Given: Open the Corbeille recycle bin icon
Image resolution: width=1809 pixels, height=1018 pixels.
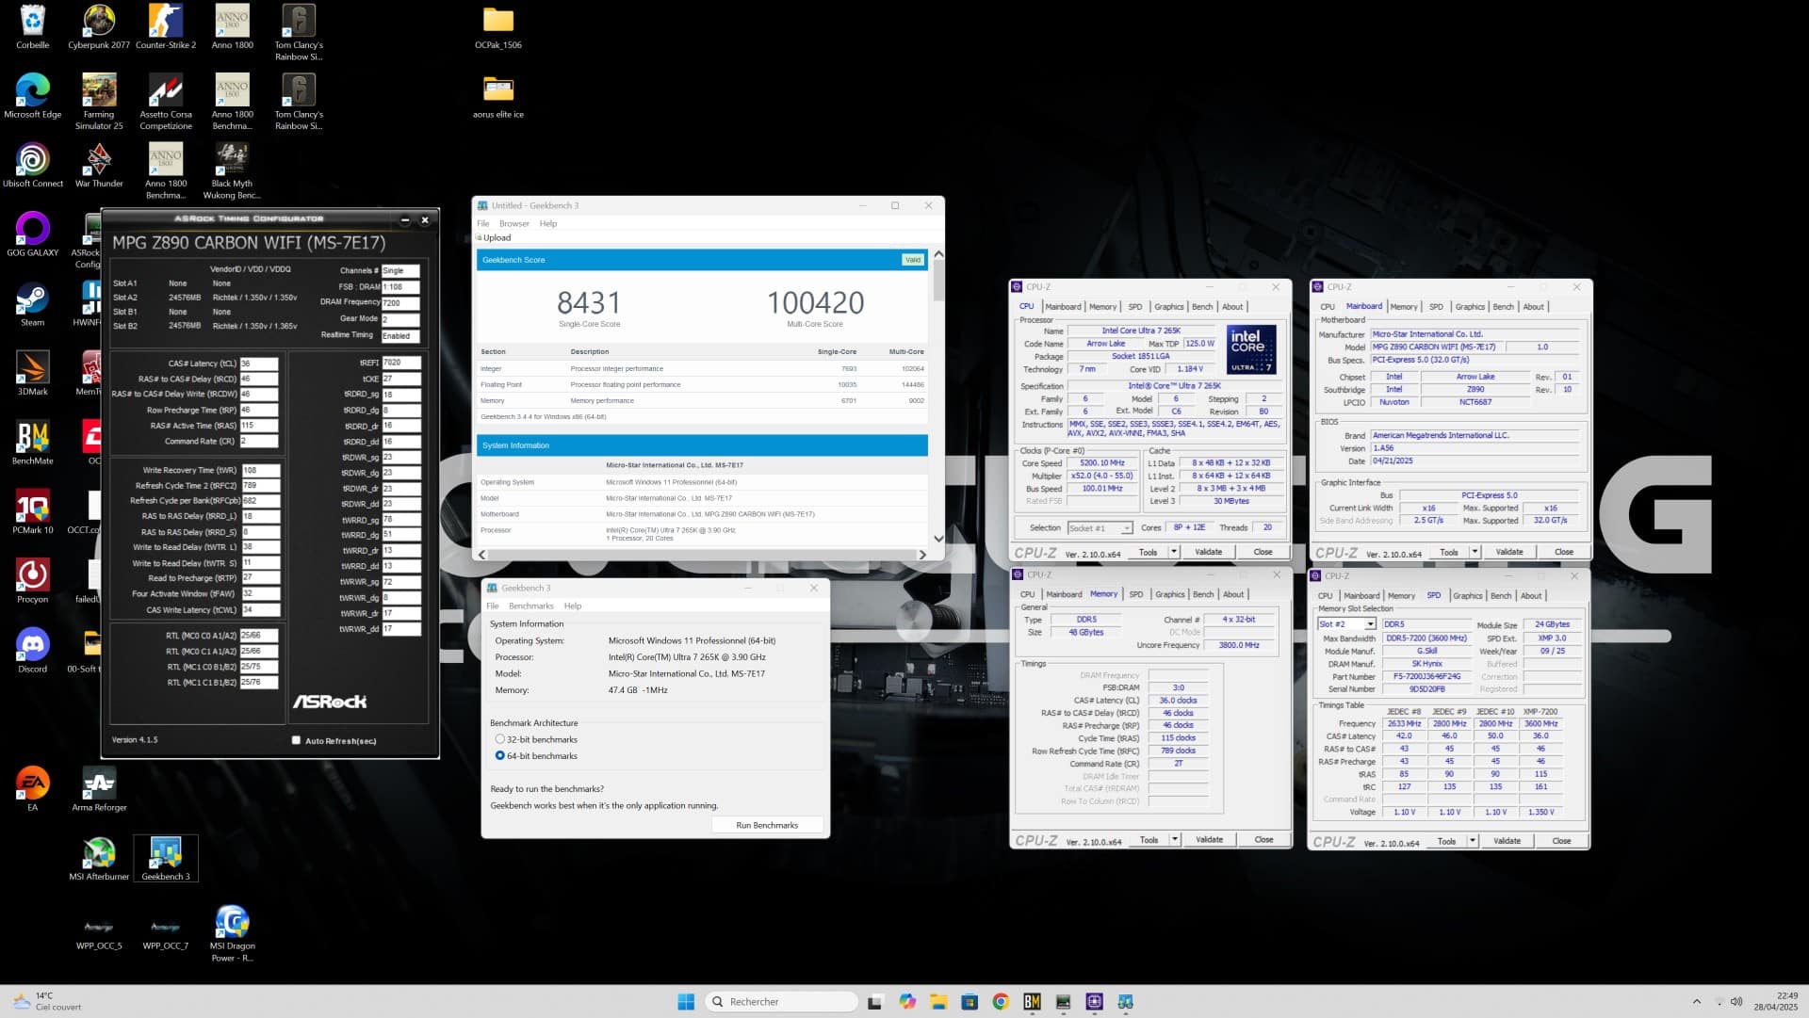Looking at the screenshot, I should [x=32, y=26].
